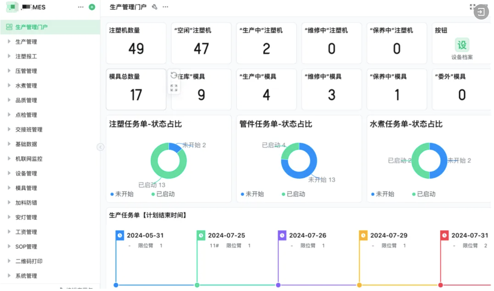Click the 生产管理门户 page title
The width and height of the screenshot is (494, 291).
(x=128, y=7)
